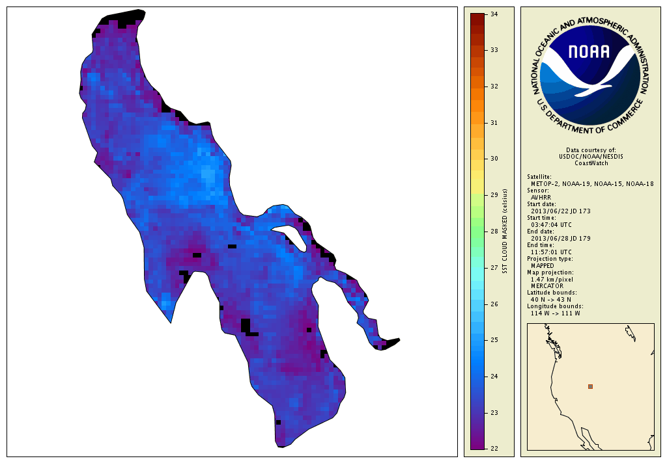
Task: Click the color scale value 29
Action: (494, 195)
